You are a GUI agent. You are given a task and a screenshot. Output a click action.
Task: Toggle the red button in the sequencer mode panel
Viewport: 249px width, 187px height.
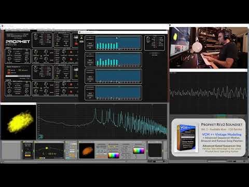[9, 73]
